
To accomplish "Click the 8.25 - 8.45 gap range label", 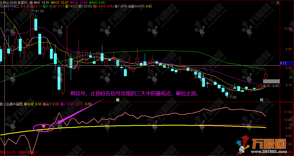I will click(x=271, y=86).
